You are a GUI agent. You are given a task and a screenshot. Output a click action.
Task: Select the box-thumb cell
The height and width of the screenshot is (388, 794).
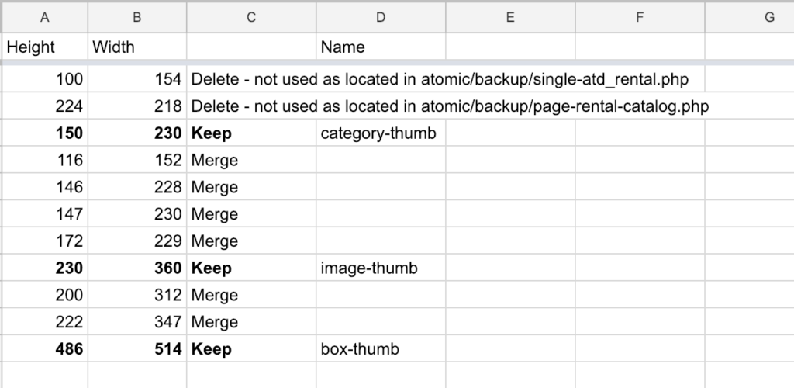381,348
